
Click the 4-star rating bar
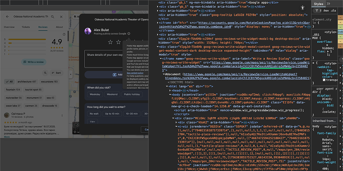[27, 43]
